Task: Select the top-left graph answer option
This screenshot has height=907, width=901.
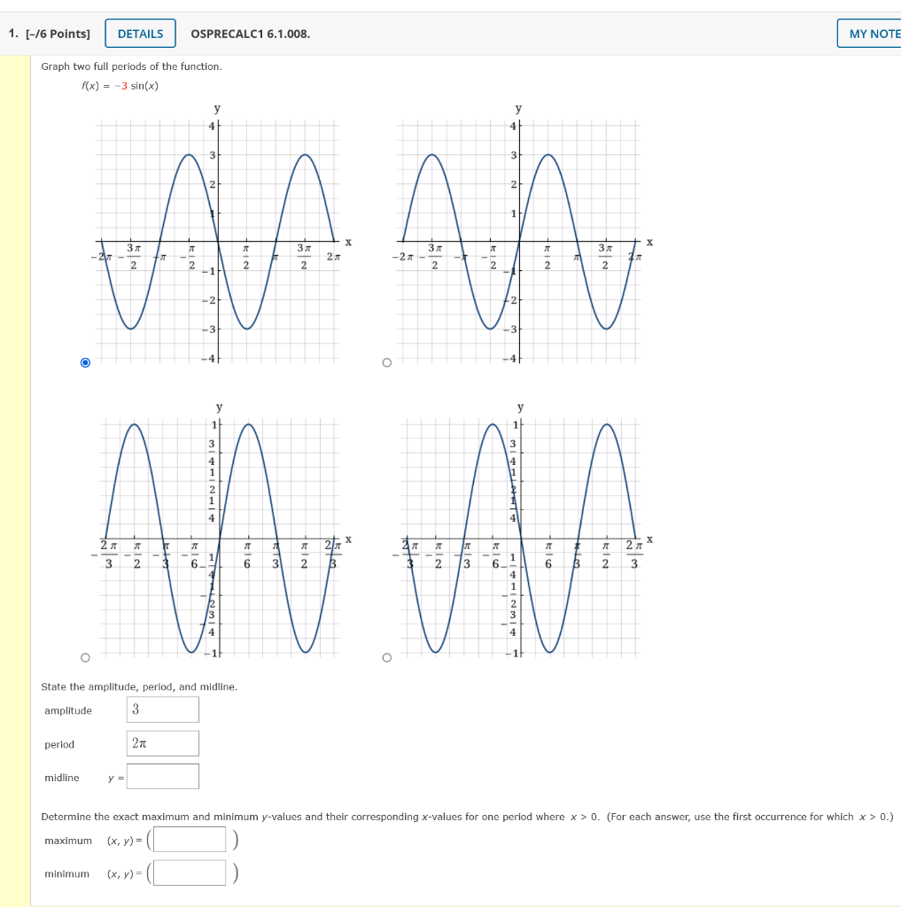Action: 85,361
